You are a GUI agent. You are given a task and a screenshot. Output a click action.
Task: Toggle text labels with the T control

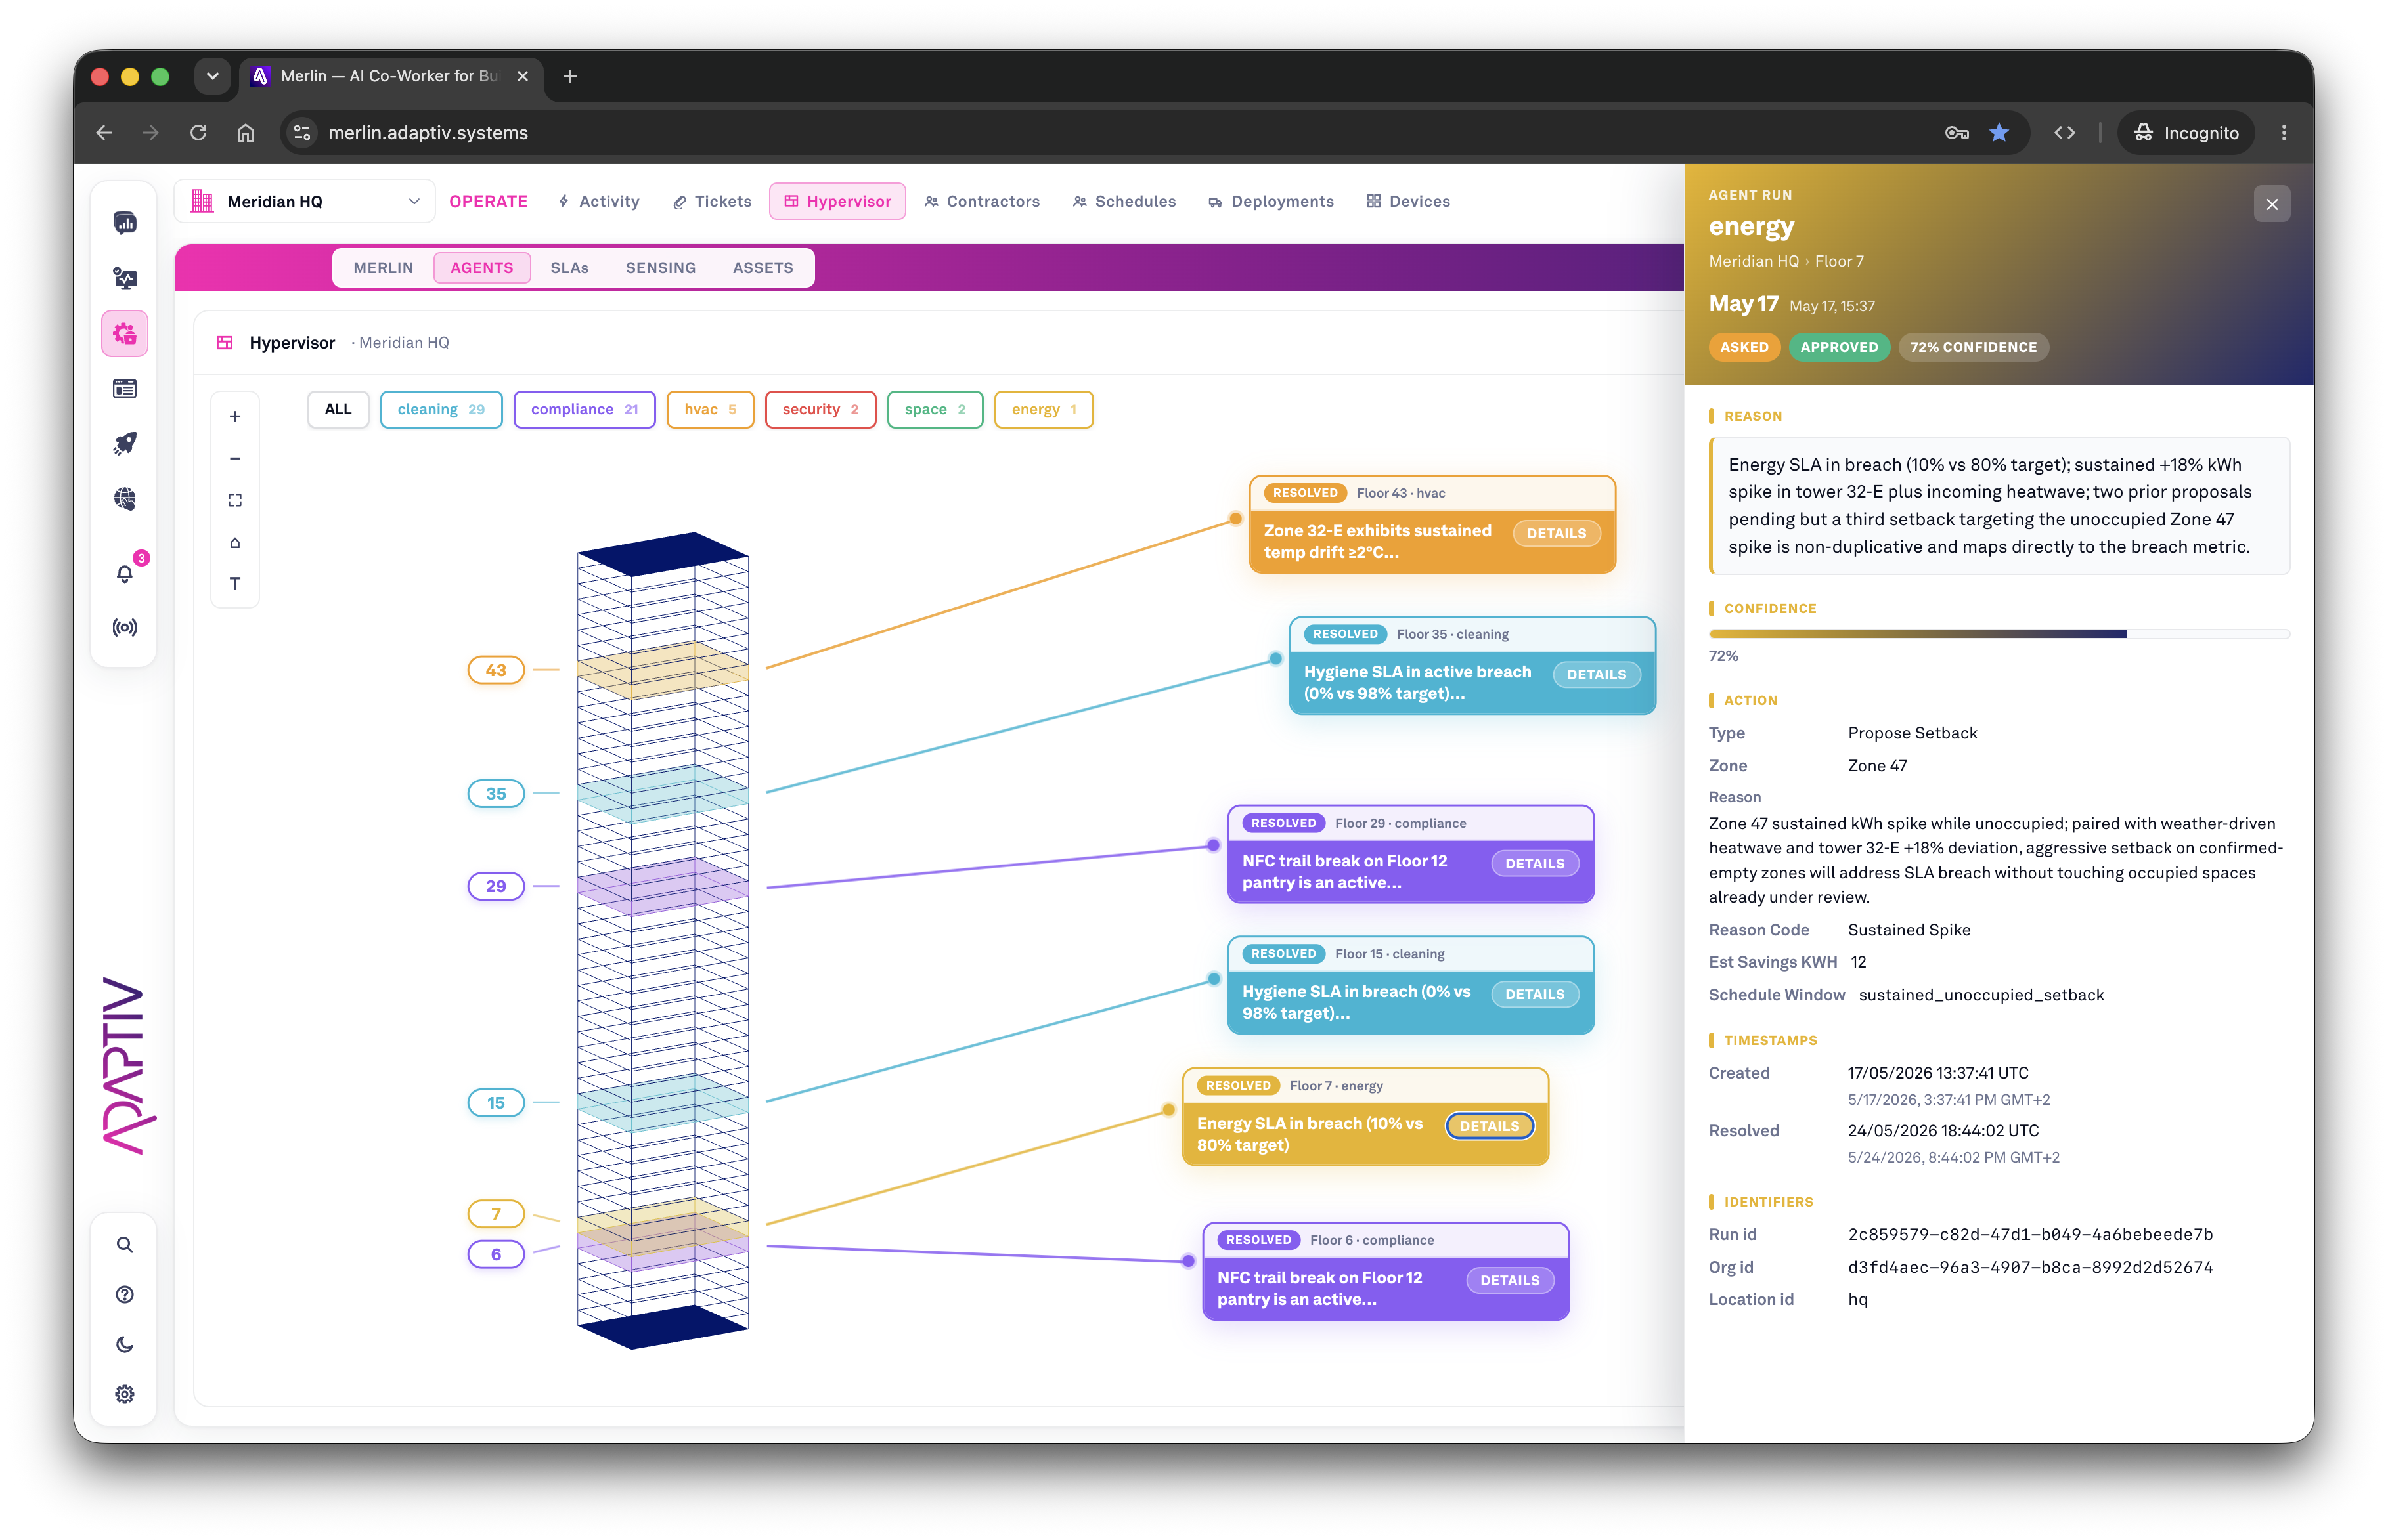[235, 584]
